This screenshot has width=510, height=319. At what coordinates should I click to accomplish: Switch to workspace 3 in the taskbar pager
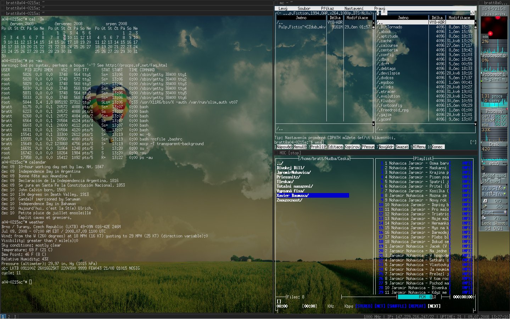coord(16,315)
